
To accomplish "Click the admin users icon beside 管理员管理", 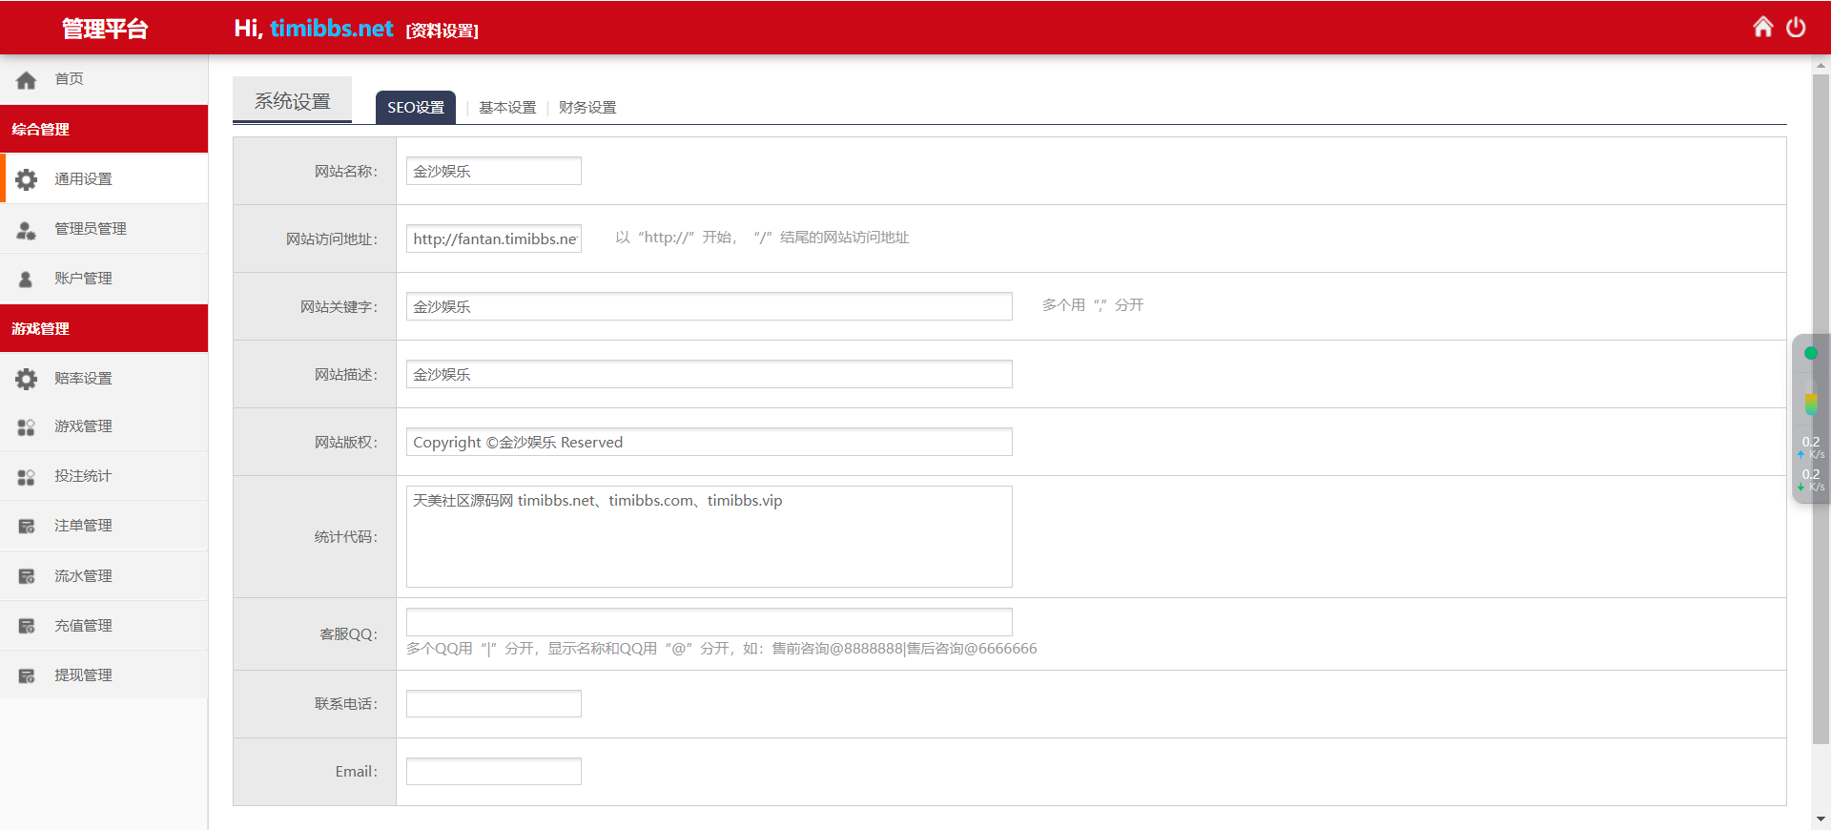I will tap(27, 229).
